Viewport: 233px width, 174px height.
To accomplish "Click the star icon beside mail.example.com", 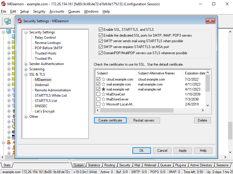I will click(103, 84).
